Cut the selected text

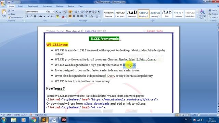coord(11,11)
